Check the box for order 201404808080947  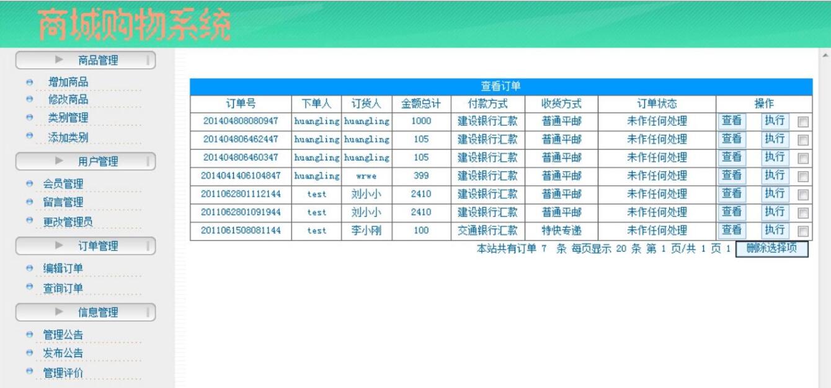pos(803,122)
